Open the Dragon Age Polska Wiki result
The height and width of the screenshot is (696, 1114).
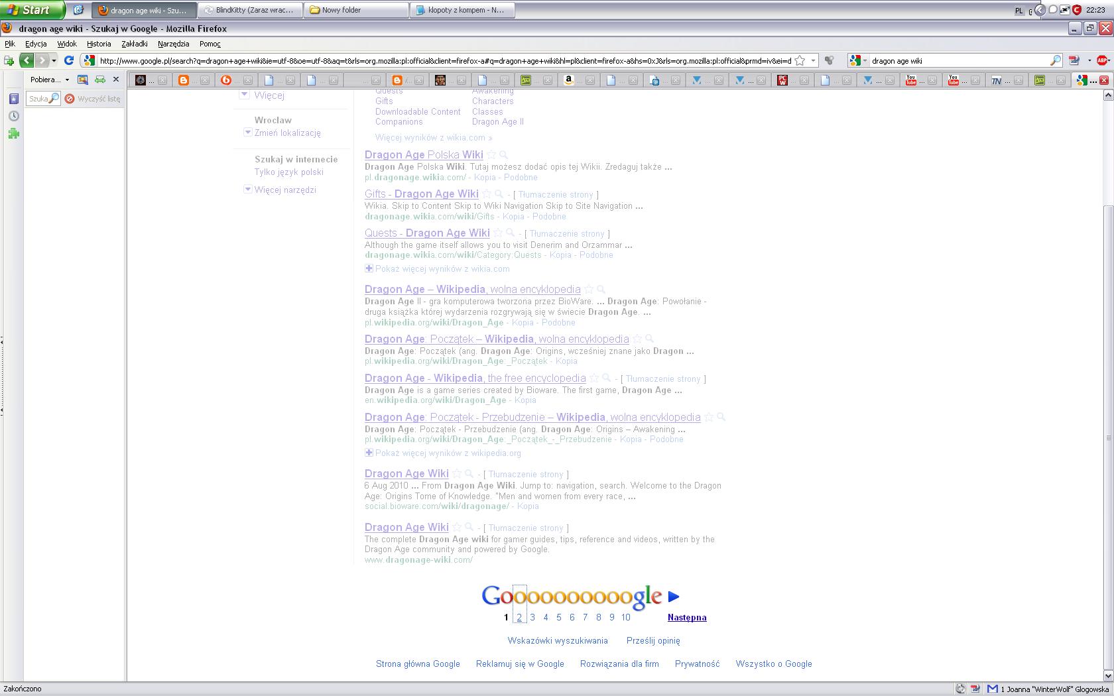point(424,155)
